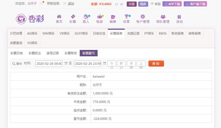
Task: Go to 首页 home icon
Action: click(59, 17)
